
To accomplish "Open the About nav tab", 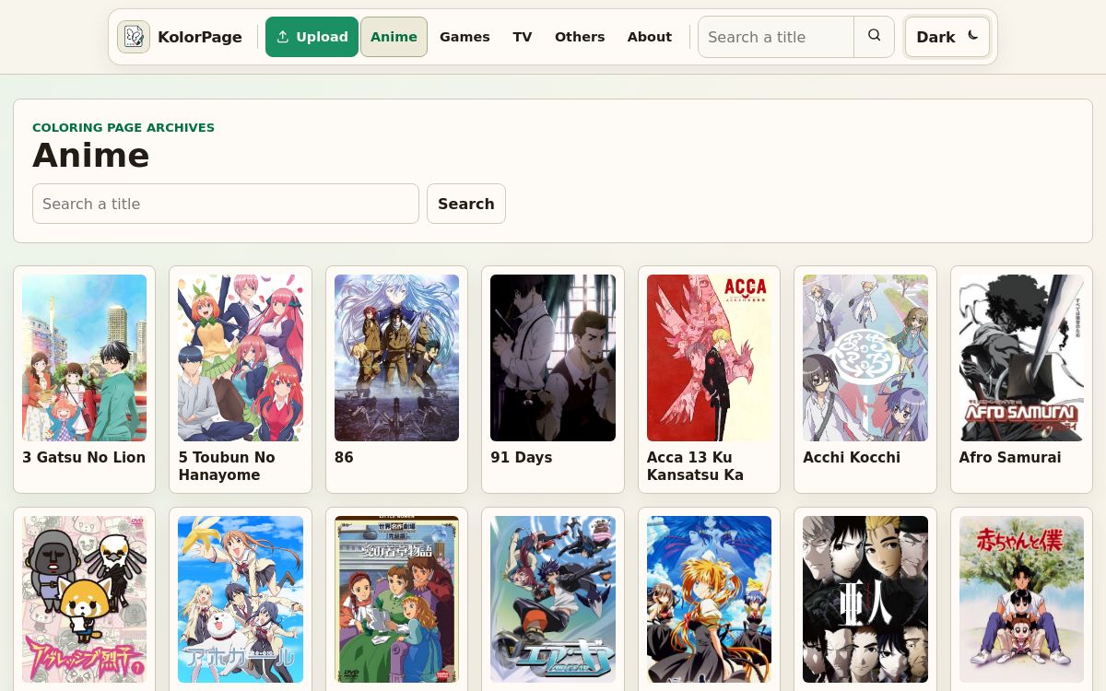I will point(650,37).
